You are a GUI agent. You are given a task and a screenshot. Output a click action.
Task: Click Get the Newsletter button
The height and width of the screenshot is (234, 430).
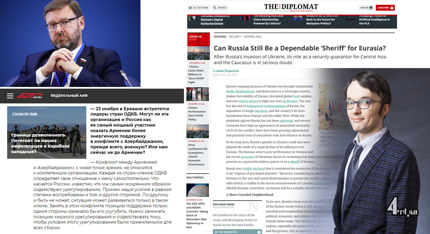click(237, 232)
